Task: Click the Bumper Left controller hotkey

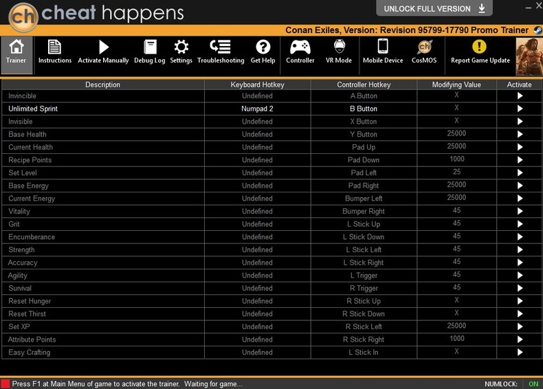Action: click(x=364, y=199)
